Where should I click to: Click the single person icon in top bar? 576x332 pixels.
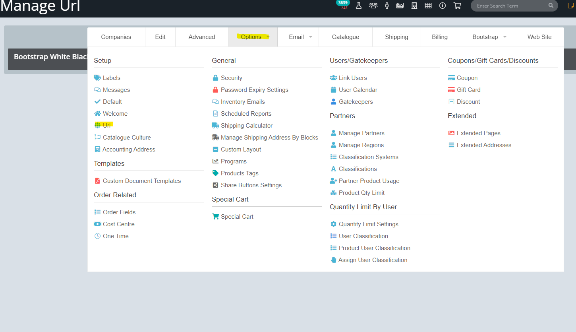pos(387,6)
